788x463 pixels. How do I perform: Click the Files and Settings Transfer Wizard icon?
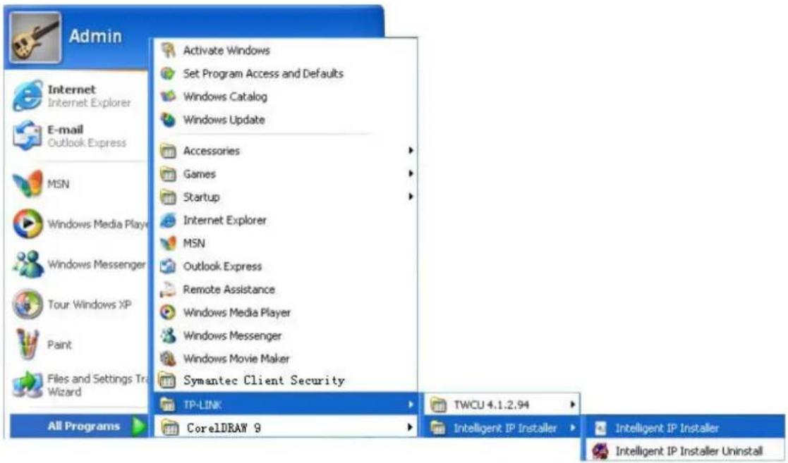tap(28, 385)
